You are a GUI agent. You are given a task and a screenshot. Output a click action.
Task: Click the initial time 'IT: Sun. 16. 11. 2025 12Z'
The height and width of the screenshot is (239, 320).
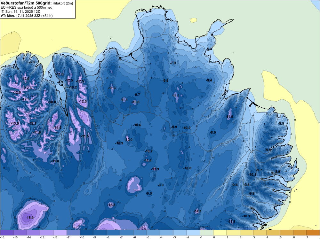click(x=20, y=12)
